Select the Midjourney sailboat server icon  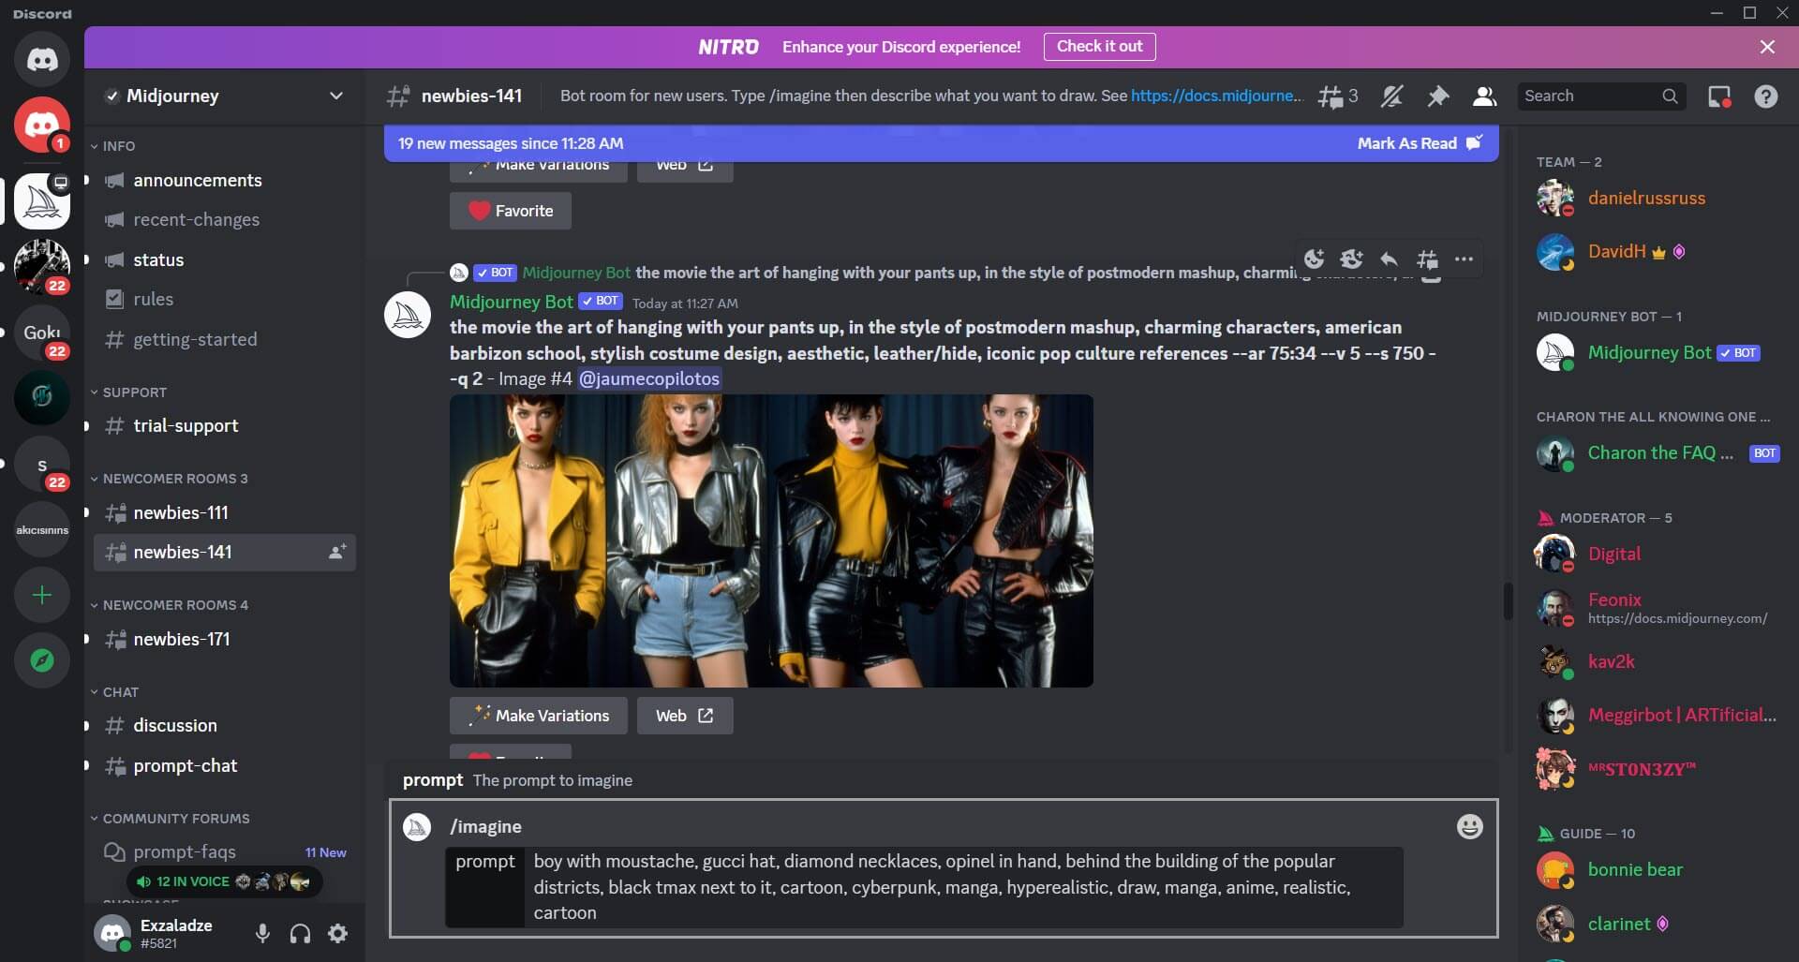pyautogui.click(x=42, y=200)
